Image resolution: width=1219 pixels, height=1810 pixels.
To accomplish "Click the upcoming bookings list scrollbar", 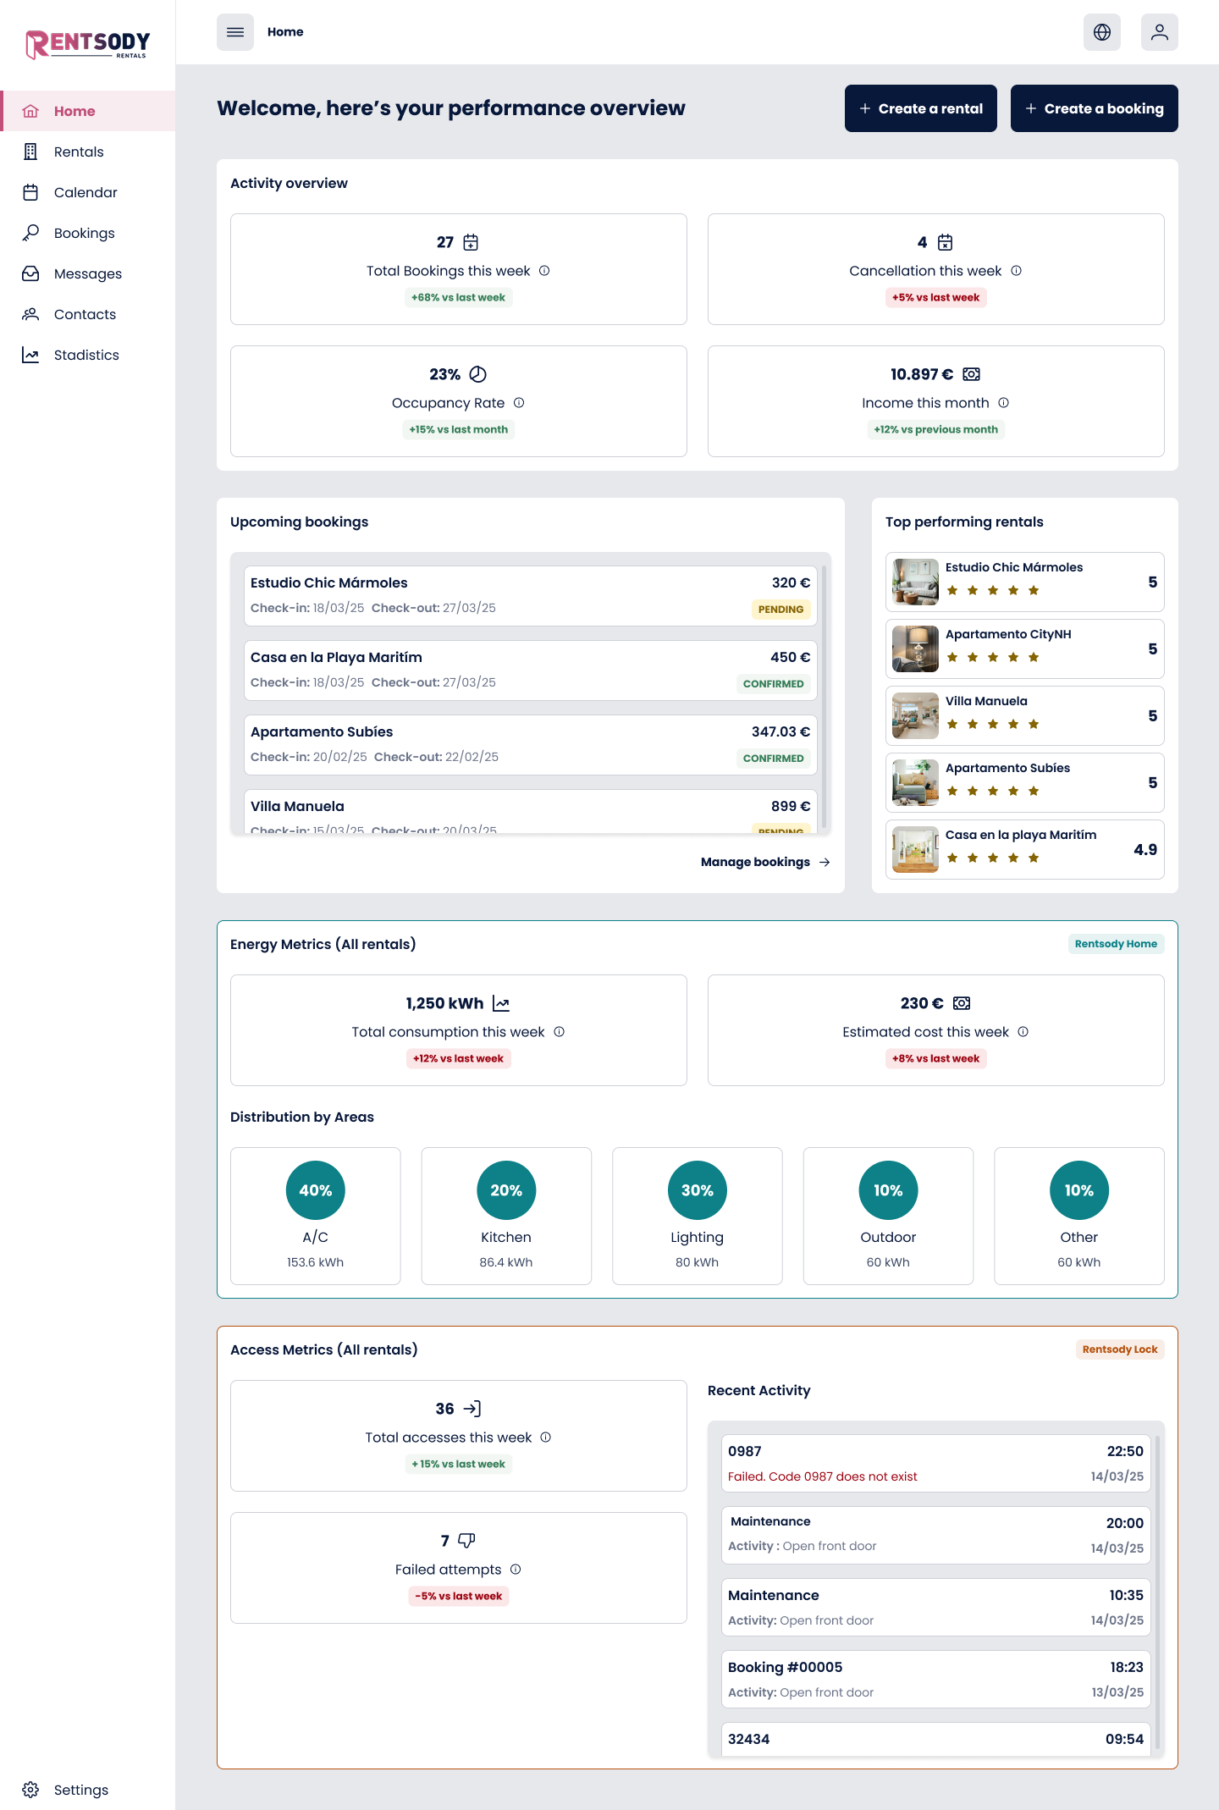I will (824, 694).
